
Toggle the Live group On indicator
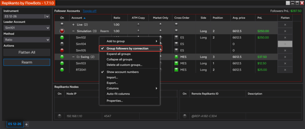[62, 24]
